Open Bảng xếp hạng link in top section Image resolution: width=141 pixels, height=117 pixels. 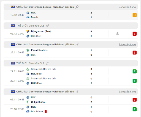pos(127,7)
